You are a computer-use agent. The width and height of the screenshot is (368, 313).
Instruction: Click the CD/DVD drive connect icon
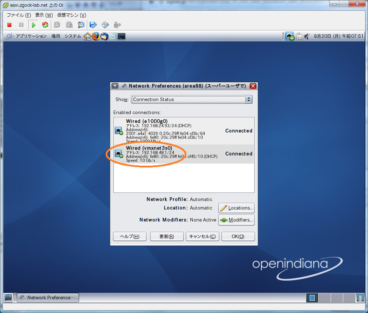[x=105, y=25]
